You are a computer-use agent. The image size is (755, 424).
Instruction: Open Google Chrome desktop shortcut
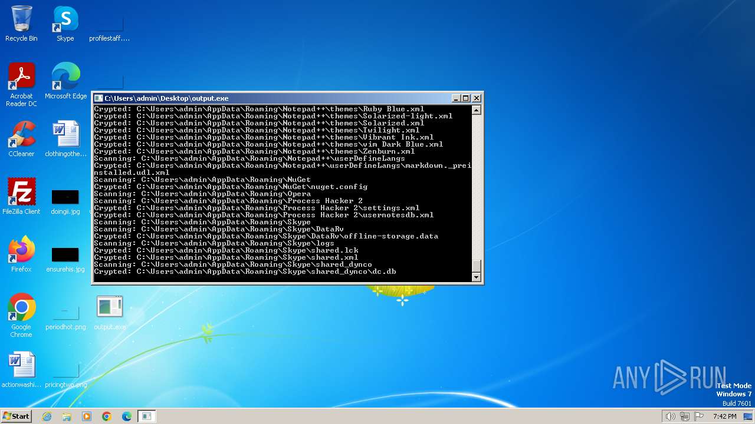point(21,316)
